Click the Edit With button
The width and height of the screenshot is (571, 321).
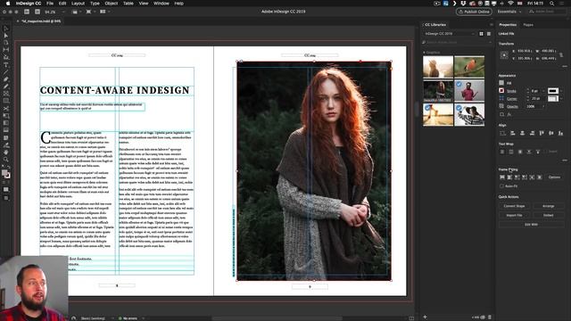[x=531, y=225]
